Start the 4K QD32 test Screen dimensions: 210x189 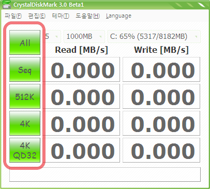pyautogui.click(x=25, y=150)
